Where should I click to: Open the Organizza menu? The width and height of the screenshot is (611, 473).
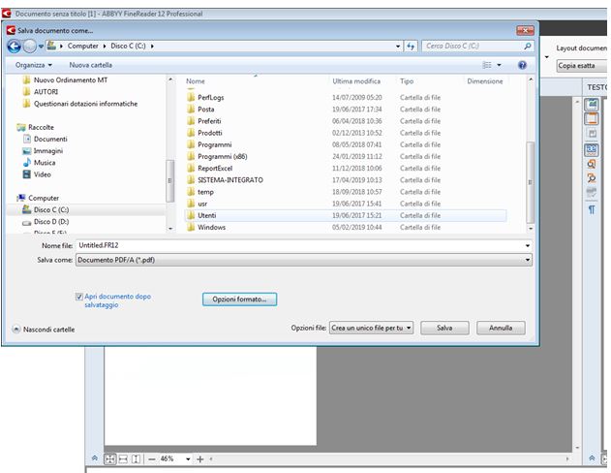pyautogui.click(x=34, y=65)
